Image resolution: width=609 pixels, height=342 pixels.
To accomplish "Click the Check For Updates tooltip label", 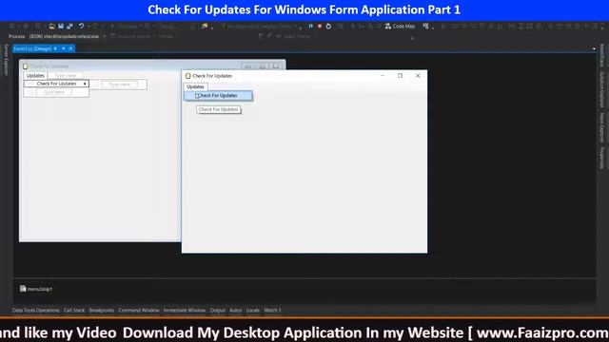I will tap(218, 110).
